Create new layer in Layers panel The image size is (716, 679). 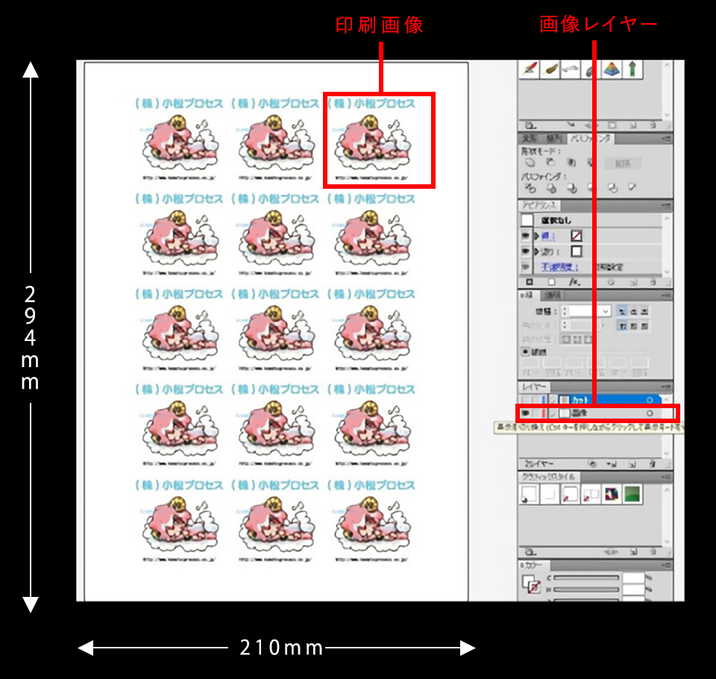coord(632,464)
